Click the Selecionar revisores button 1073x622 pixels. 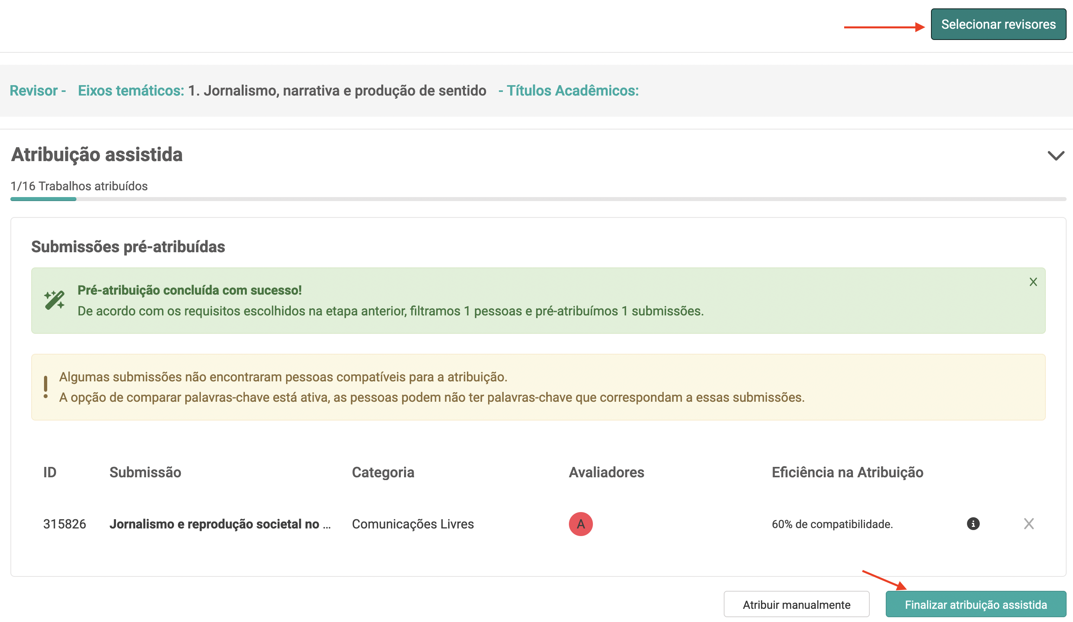[x=998, y=24]
